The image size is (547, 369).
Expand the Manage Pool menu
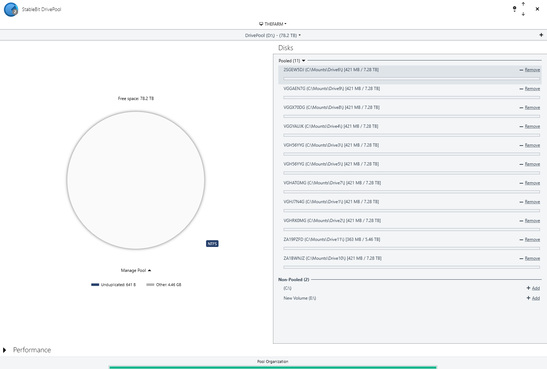tap(136, 270)
